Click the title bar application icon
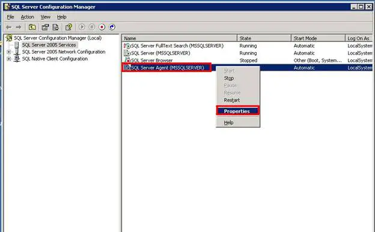 (x=7, y=7)
